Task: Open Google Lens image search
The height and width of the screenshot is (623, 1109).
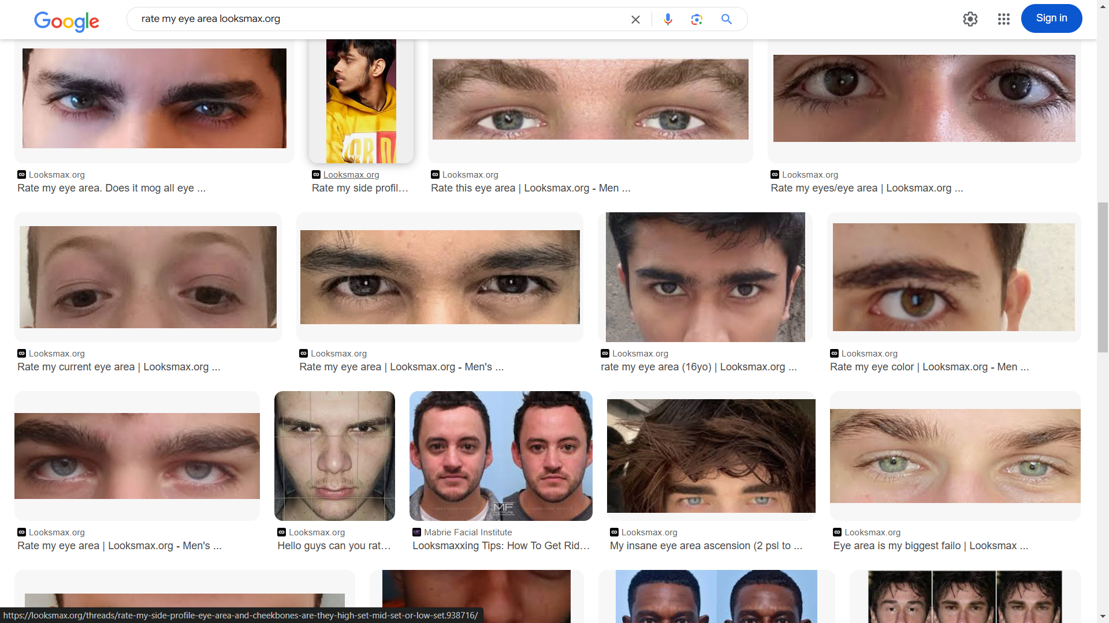Action: pos(697,20)
